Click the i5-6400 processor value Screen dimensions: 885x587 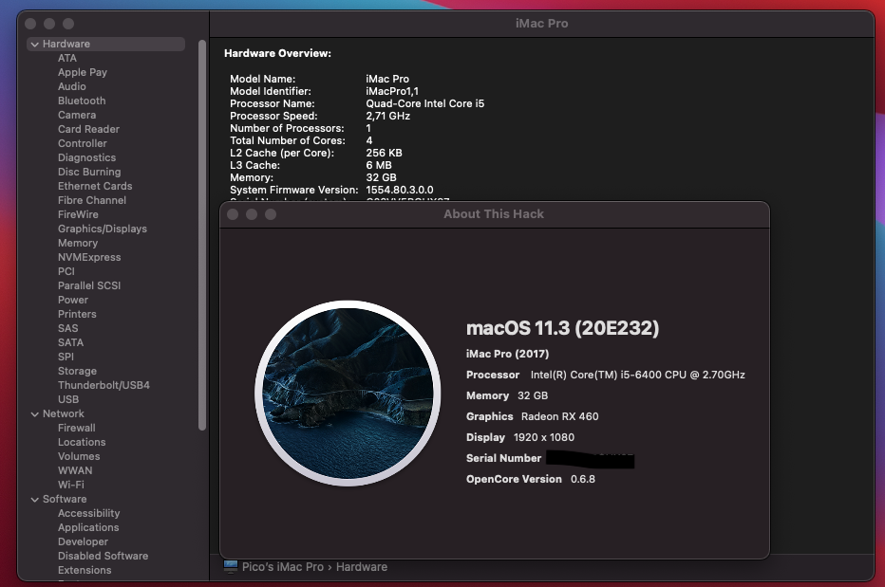pos(638,375)
